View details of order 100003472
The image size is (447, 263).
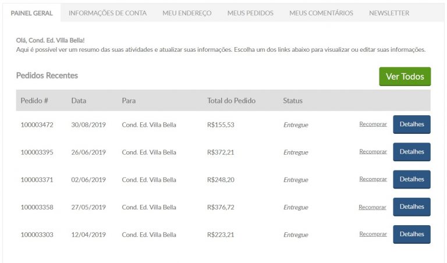pyautogui.click(x=411, y=125)
